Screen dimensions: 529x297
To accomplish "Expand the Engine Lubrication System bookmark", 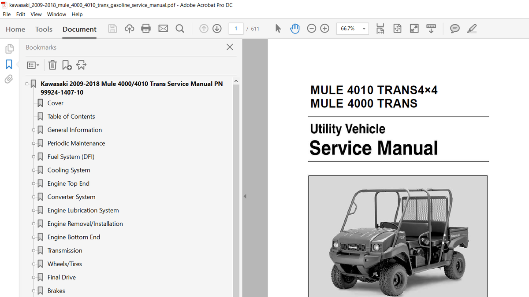I will tap(34, 210).
